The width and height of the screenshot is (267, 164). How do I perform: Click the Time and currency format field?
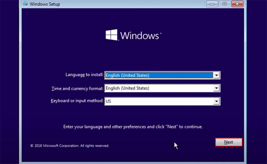(154, 88)
